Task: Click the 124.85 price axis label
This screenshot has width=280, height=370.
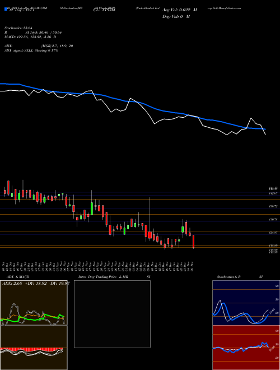Action: [x=274, y=233]
